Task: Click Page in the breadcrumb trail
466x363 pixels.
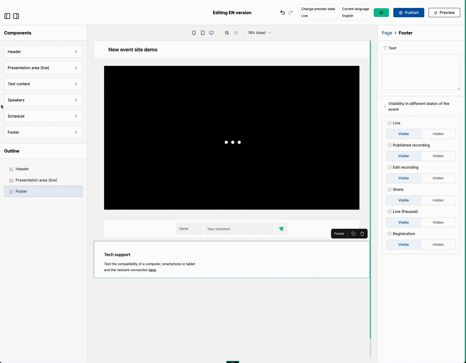Action: coord(387,33)
